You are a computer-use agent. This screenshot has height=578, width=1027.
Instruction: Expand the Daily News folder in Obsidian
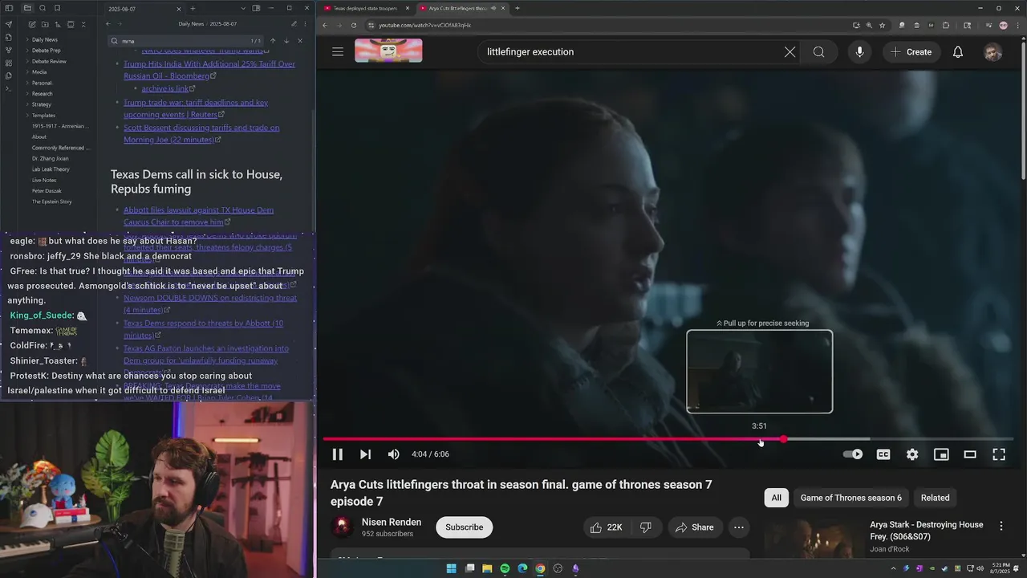(44, 39)
